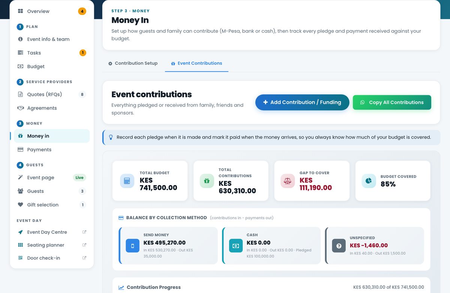Click the Budget money-bill icon
This screenshot has width=450, height=293.
(20, 66)
